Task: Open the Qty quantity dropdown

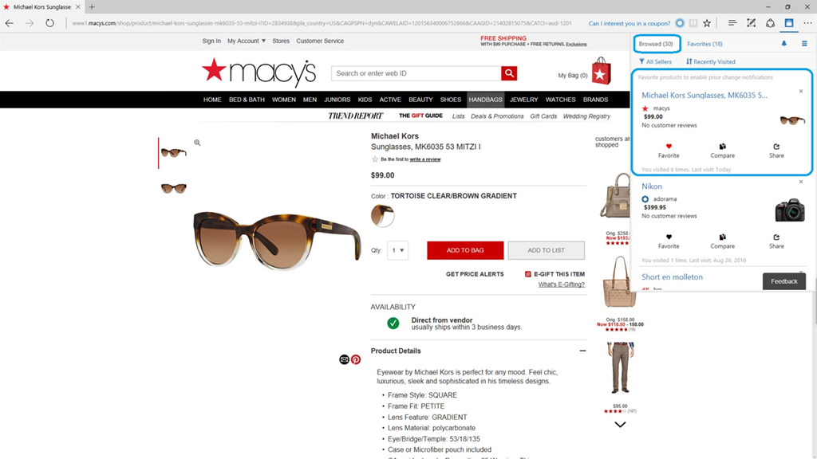Action: pyautogui.click(x=397, y=250)
